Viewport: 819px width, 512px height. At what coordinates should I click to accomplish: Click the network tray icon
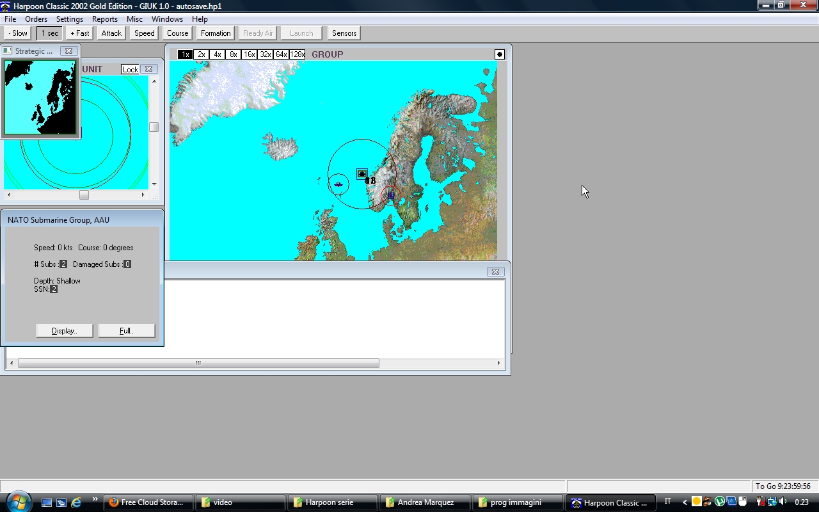tap(772, 502)
